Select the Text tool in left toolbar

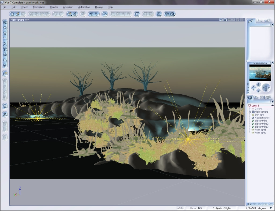[5, 33]
